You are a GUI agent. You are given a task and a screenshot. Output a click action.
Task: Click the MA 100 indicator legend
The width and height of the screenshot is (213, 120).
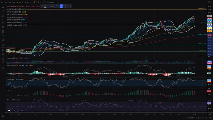[17, 14]
